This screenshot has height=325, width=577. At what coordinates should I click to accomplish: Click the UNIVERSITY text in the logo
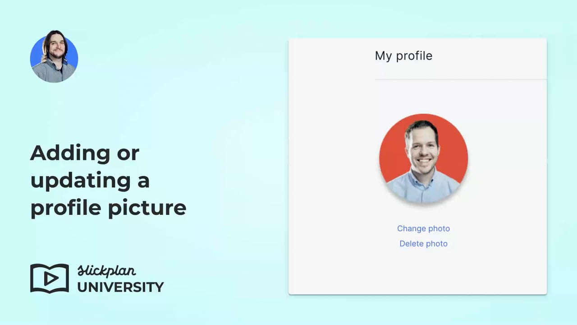click(120, 287)
